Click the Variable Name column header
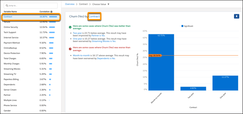Screen dimensions: 243x114 (x=10, y=11)
